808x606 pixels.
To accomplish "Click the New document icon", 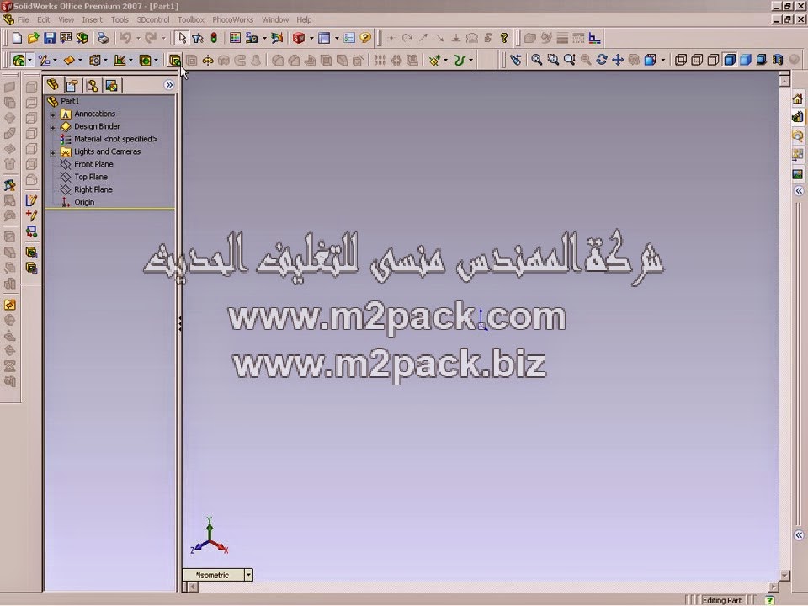I will [17, 38].
